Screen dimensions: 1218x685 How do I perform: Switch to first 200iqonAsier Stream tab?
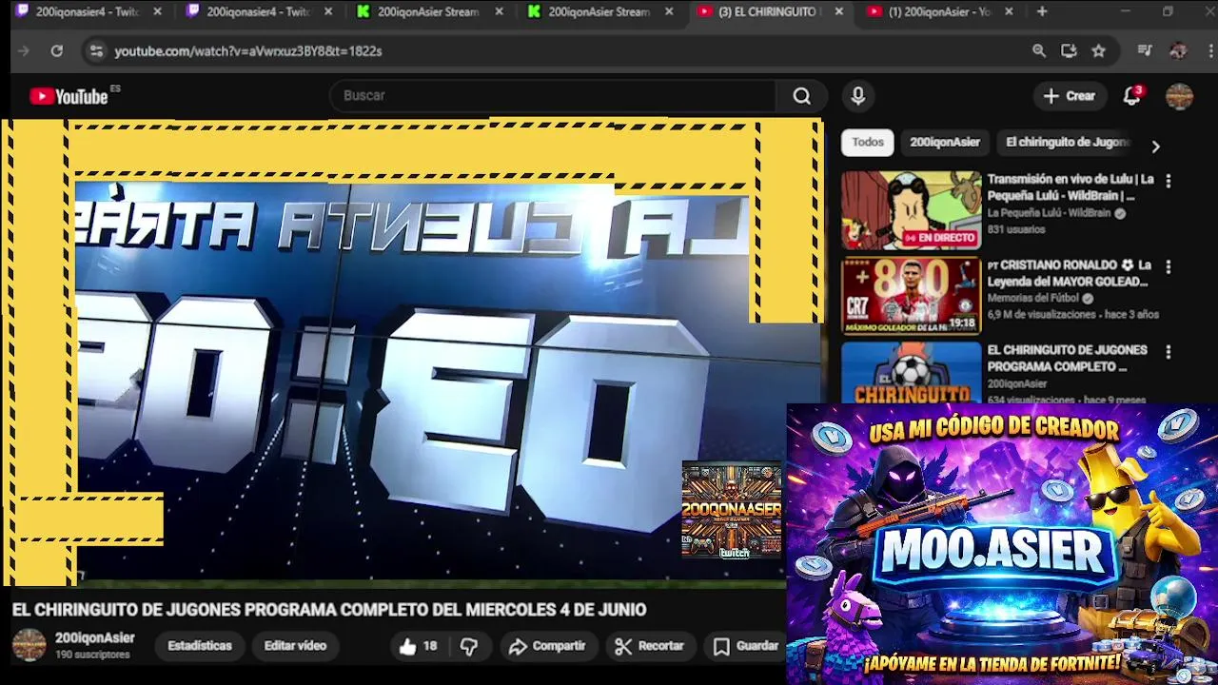coord(426,12)
